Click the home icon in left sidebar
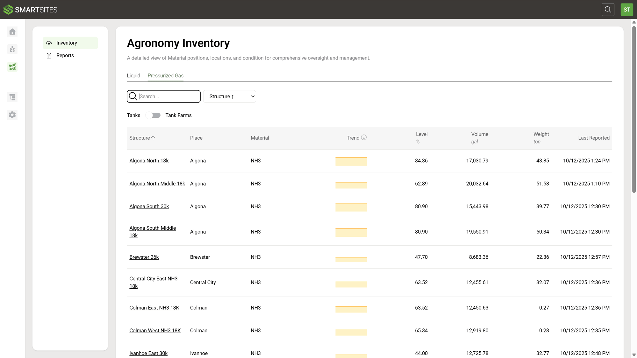The image size is (637, 358). tap(12, 32)
